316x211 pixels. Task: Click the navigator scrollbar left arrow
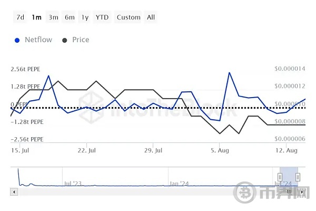click(13, 193)
